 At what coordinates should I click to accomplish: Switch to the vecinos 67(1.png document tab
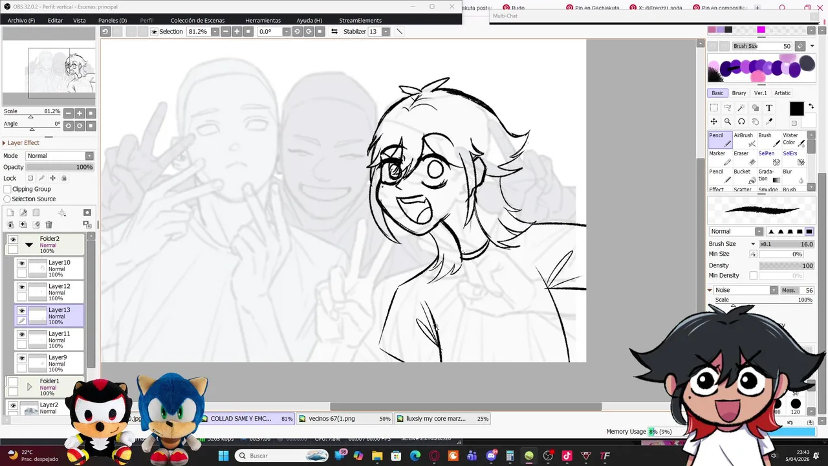point(345,419)
